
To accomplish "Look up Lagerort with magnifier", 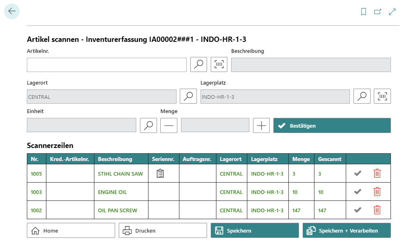I will click(188, 96).
